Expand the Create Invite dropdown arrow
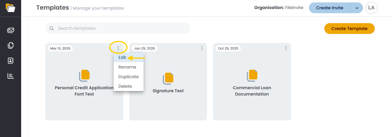 tap(357, 8)
